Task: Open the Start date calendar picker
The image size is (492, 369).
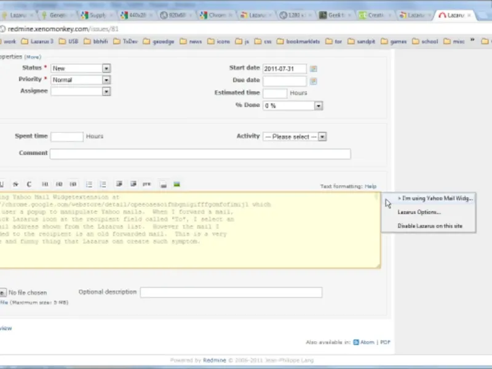Action: (314, 68)
